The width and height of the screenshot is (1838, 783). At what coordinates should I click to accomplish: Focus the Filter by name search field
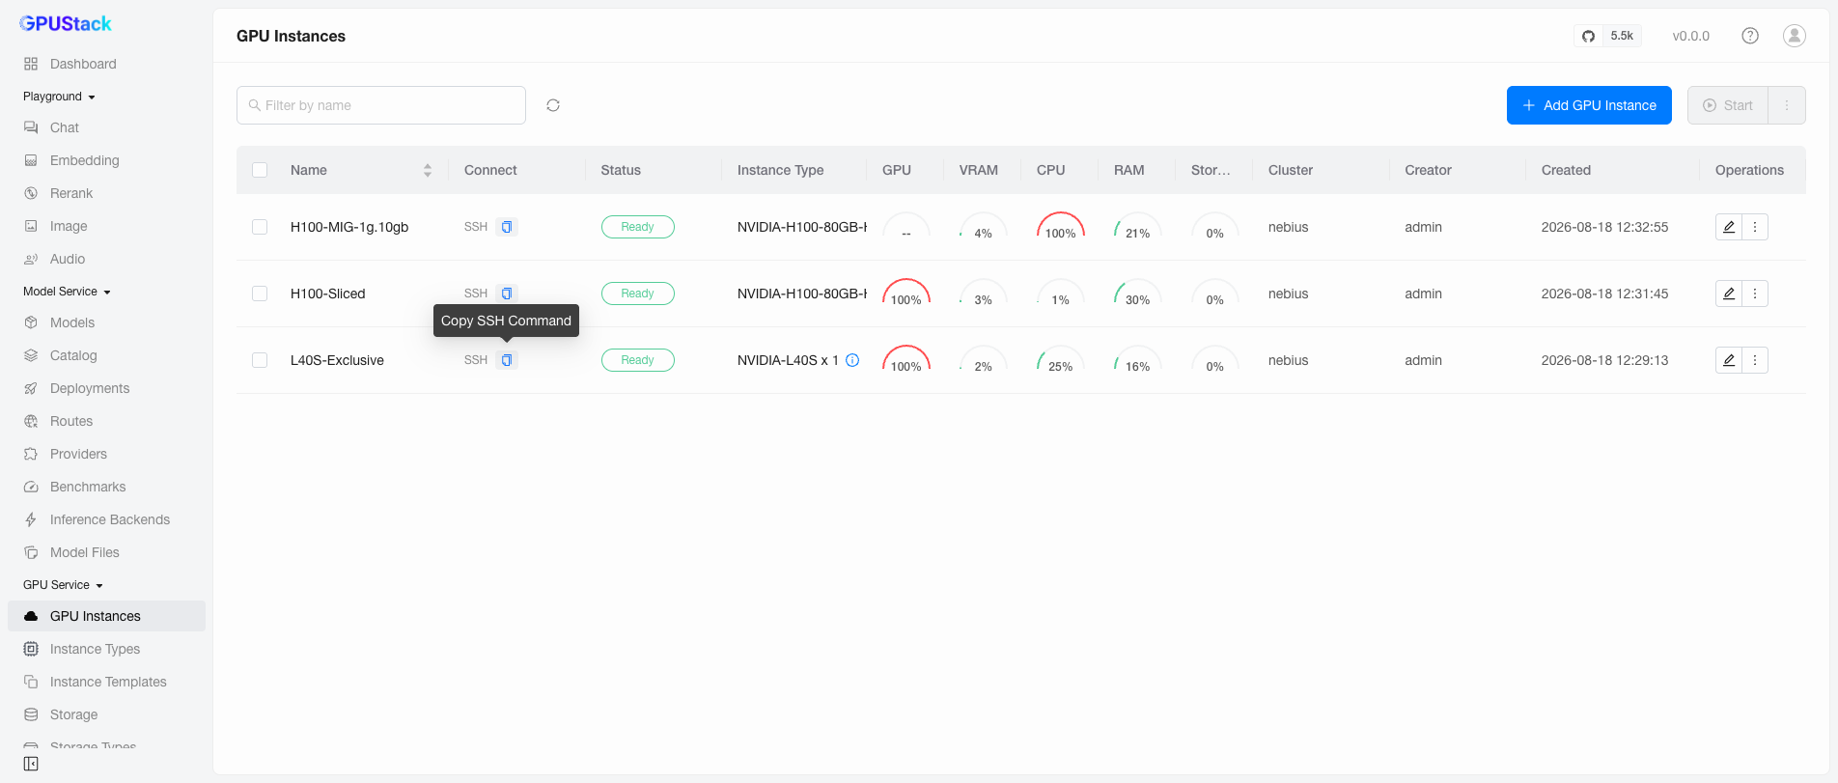(381, 105)
